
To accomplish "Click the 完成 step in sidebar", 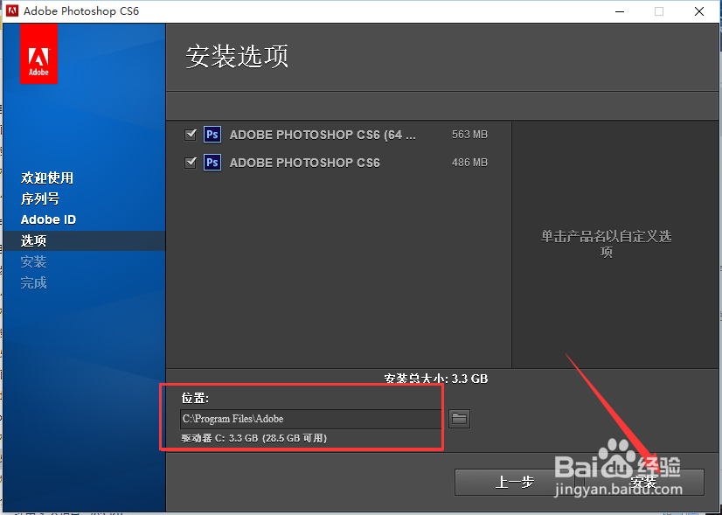I will point(33,282).
